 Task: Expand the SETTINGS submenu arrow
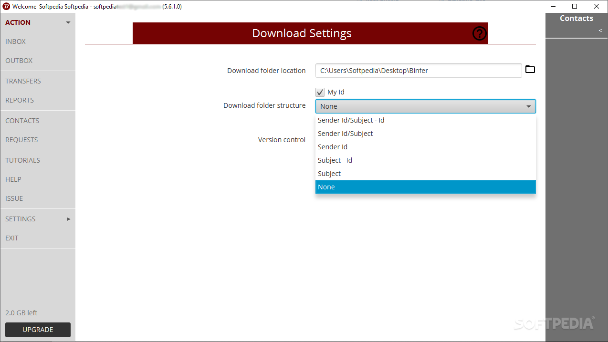[x=69, y=219]
